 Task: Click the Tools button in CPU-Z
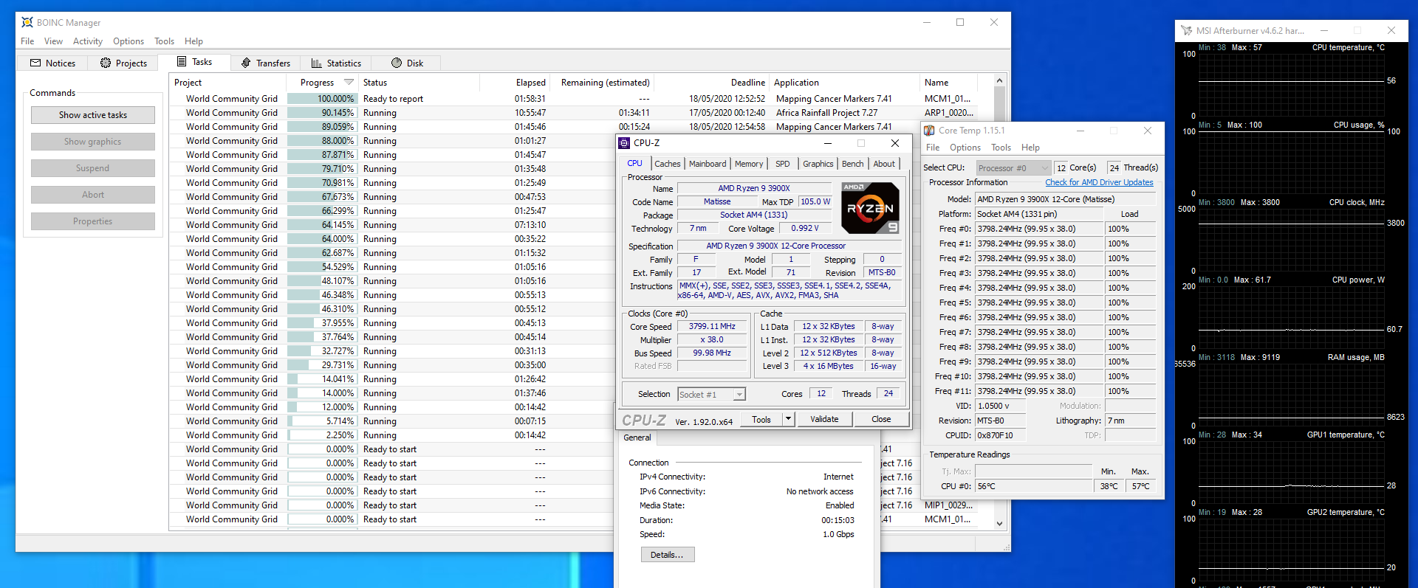tap(761, 419)
